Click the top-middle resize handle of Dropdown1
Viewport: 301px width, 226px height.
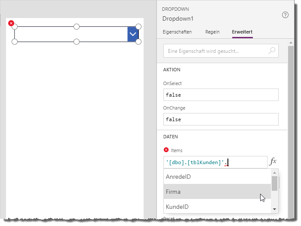coord(77,27)
